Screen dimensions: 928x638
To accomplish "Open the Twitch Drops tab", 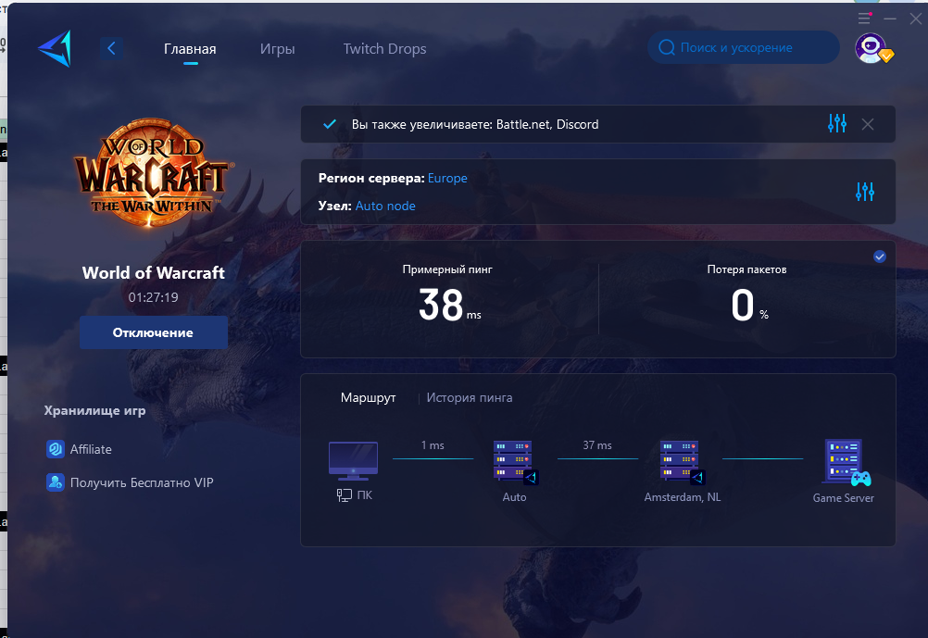I will 384,48.
